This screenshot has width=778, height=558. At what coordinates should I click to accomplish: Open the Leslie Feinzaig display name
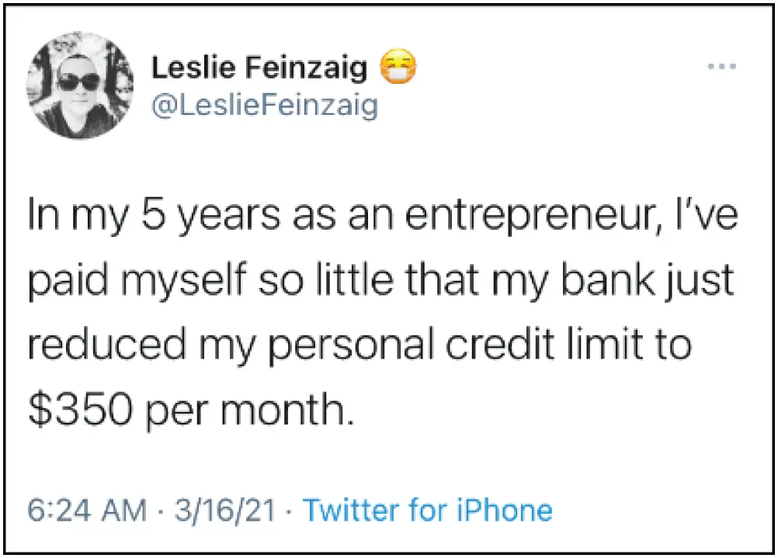coord(259,69)
